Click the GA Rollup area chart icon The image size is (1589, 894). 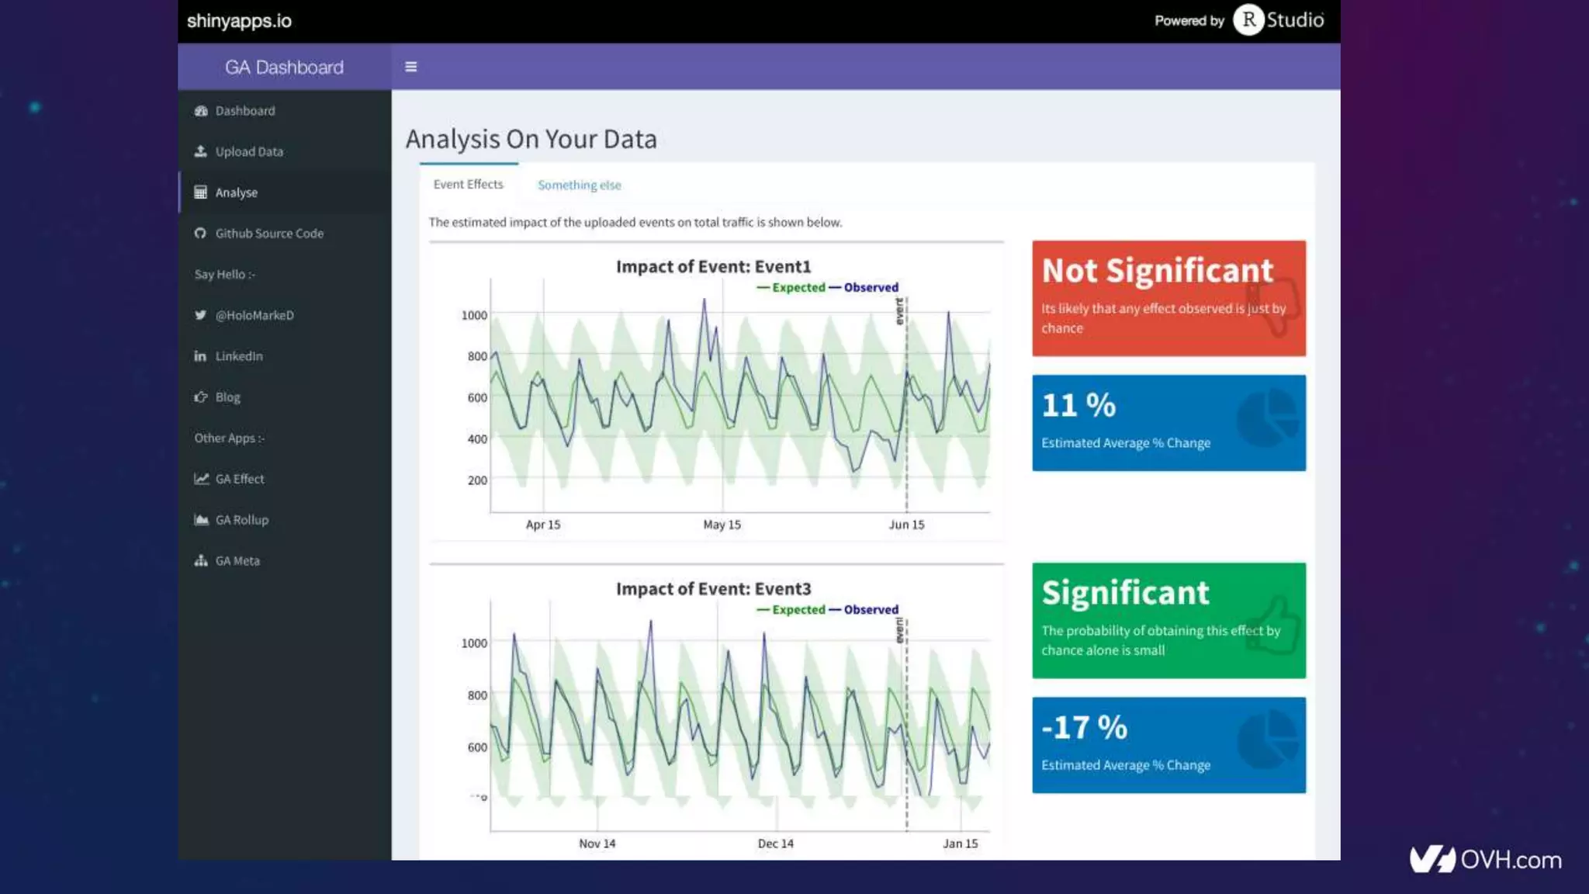[x=201, y=520]
